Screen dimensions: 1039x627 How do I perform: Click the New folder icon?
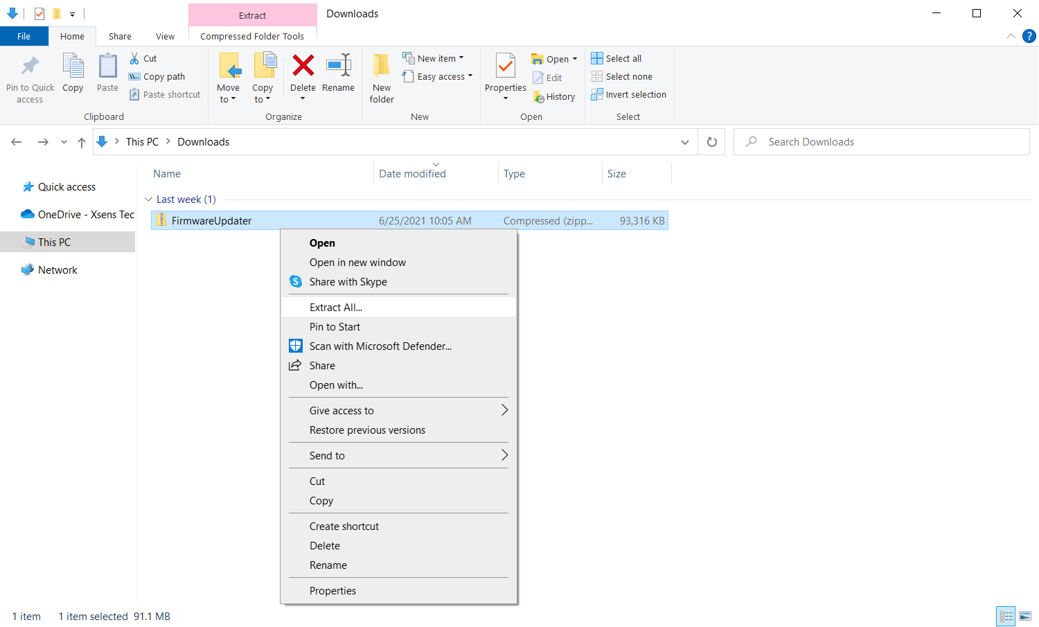(382, 67)
